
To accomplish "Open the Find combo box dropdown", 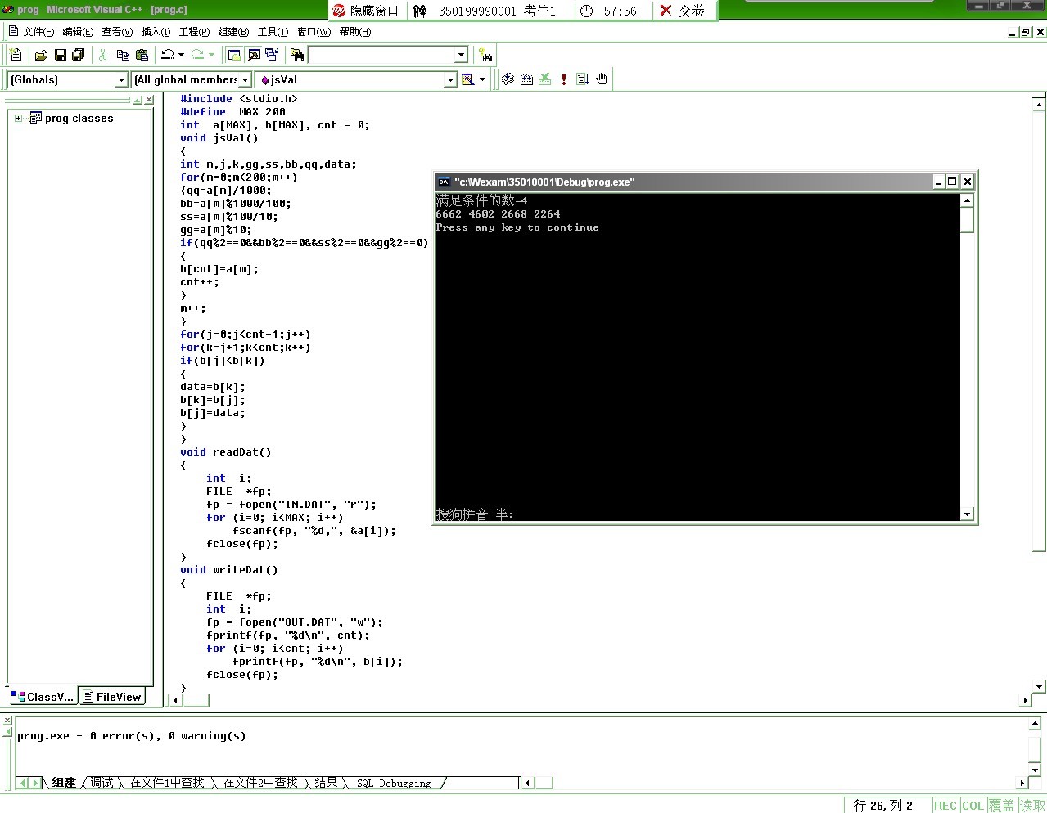I will (461, 55).
